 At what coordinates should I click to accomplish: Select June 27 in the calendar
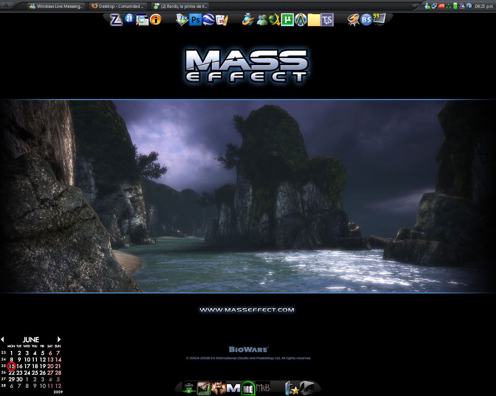click(50, 373)
